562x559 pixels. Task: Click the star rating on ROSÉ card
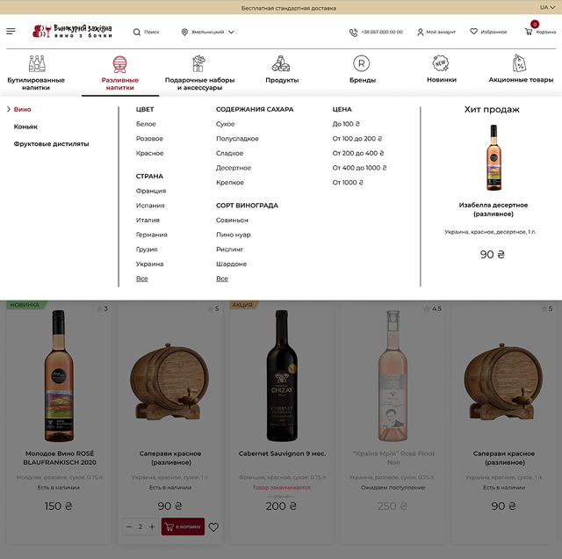[99, 309]
